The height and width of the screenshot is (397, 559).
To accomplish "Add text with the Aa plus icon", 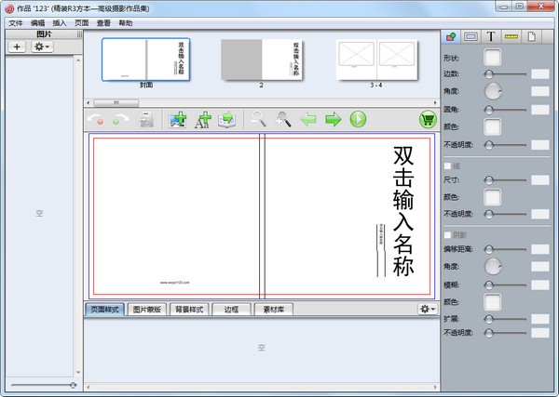I will (x=203, y=120).
